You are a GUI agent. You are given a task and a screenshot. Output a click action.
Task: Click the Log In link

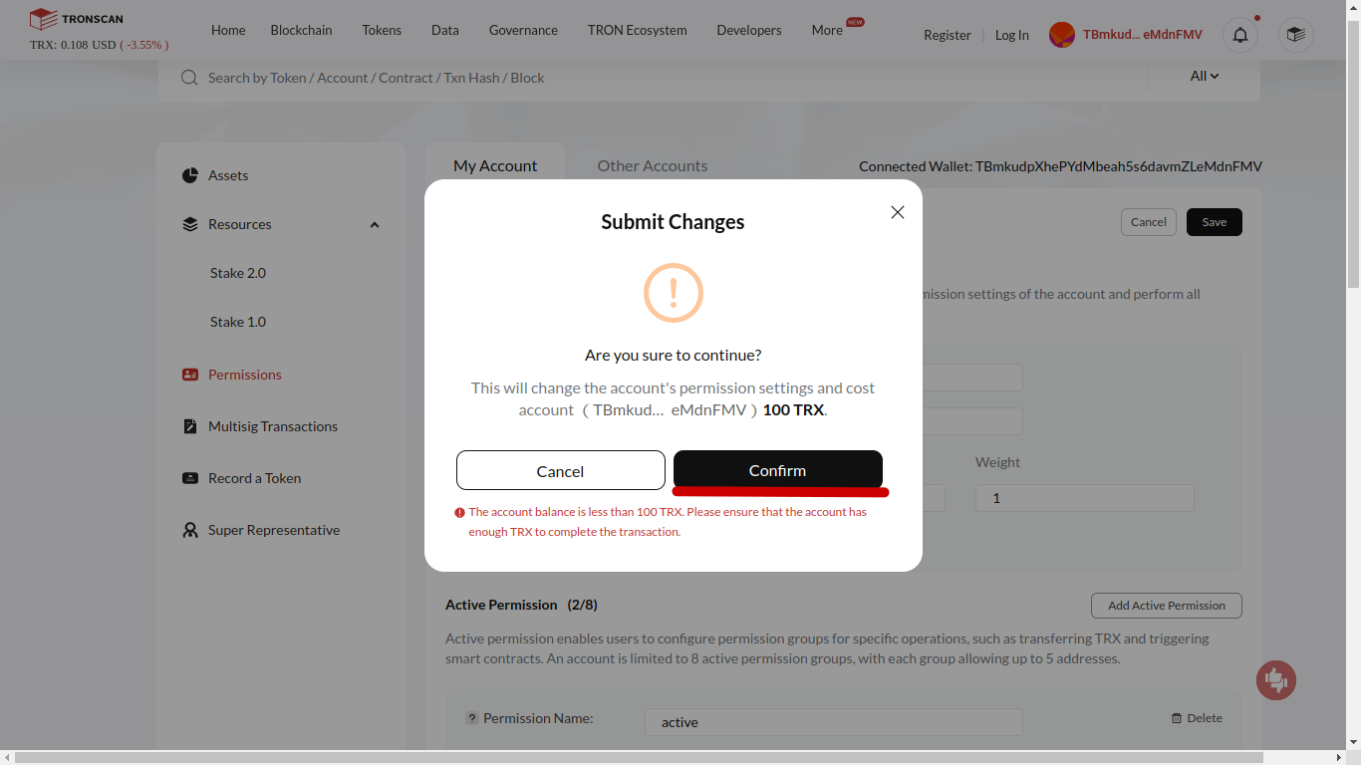click(1012, 35)
